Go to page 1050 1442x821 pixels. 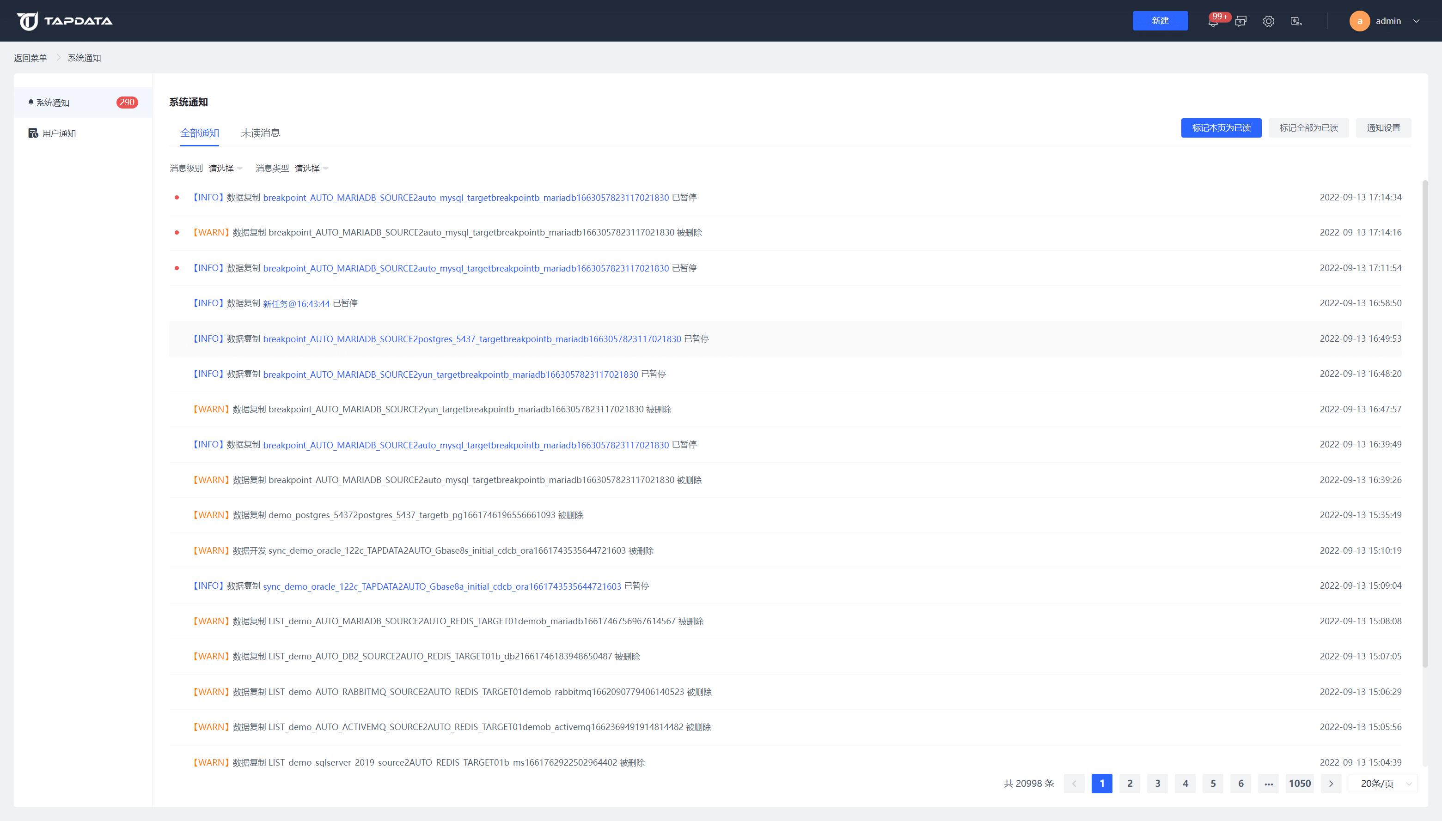click(x=1299, y=783)
